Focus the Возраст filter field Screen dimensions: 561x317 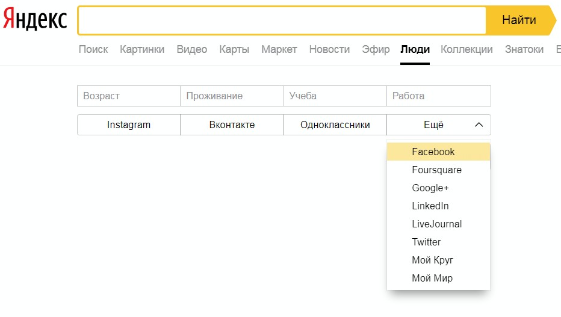click(129, 96)
